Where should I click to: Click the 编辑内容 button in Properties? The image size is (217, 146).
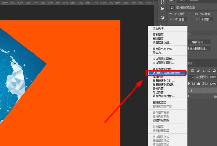(x=198, y=42)
